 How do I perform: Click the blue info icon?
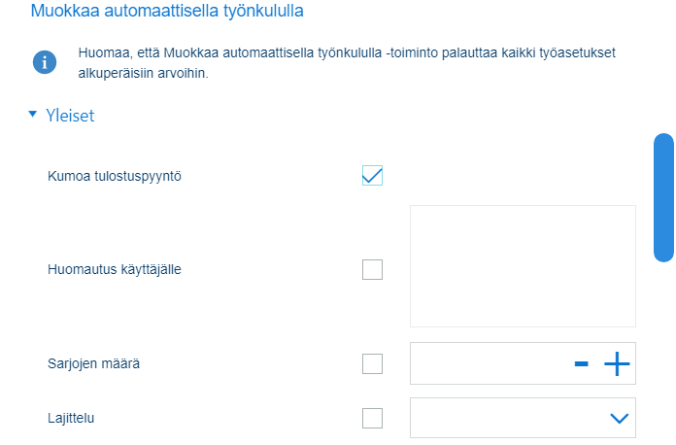click(45, 62)
